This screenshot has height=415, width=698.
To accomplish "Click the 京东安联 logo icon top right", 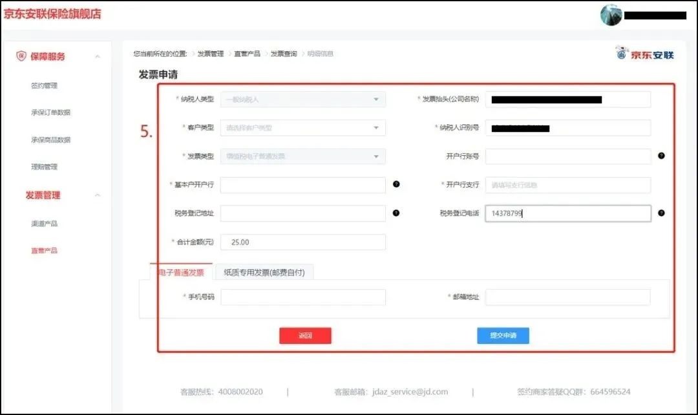I will 621,54.
